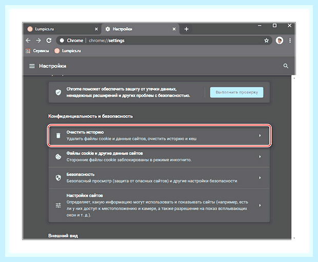Click scrollbar down arrow of settings page
This screenshot has height=262, width=318.
click(294, 238)
